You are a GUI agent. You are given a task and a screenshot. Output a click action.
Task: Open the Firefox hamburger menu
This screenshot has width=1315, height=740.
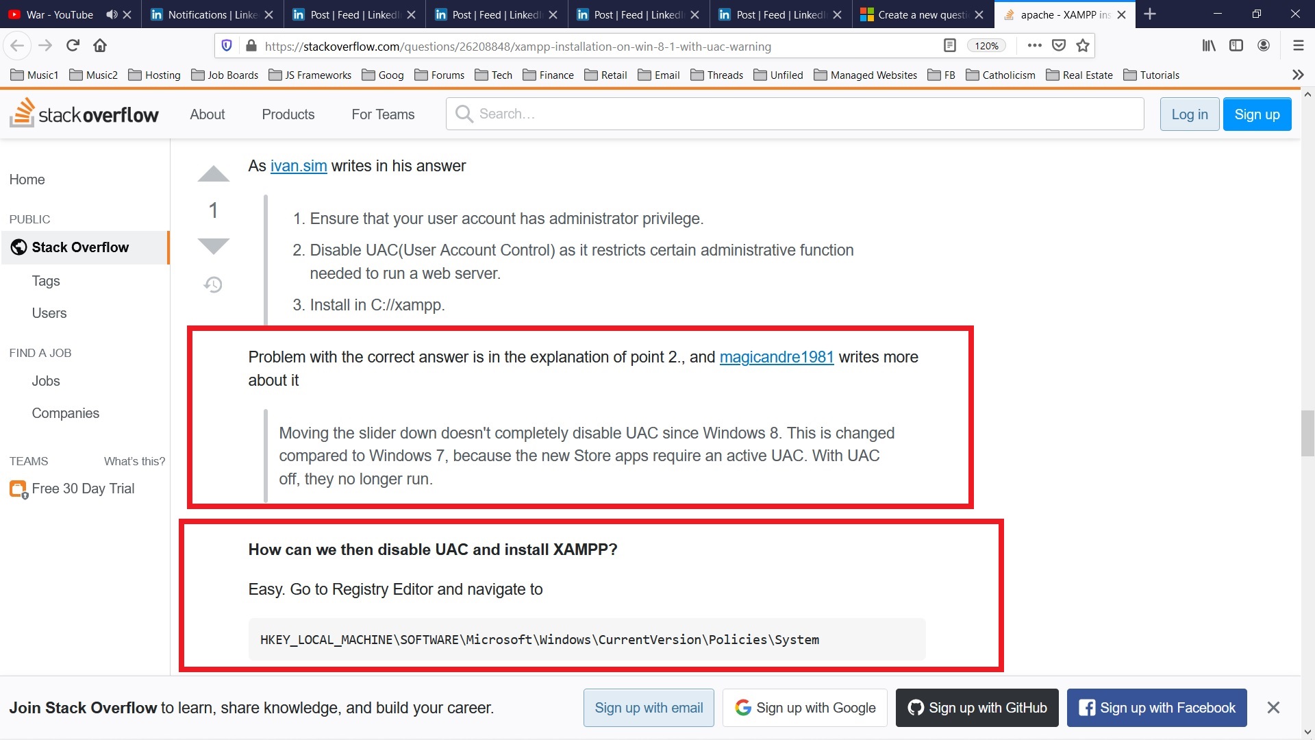(1298, 46)
